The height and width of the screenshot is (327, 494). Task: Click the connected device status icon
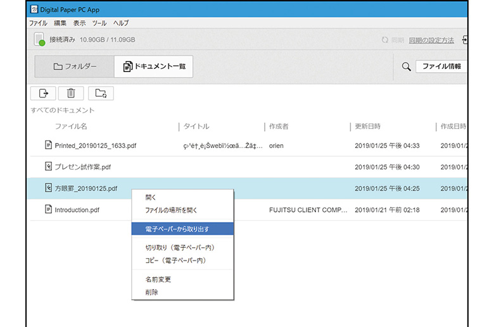(x=39, y=40)
